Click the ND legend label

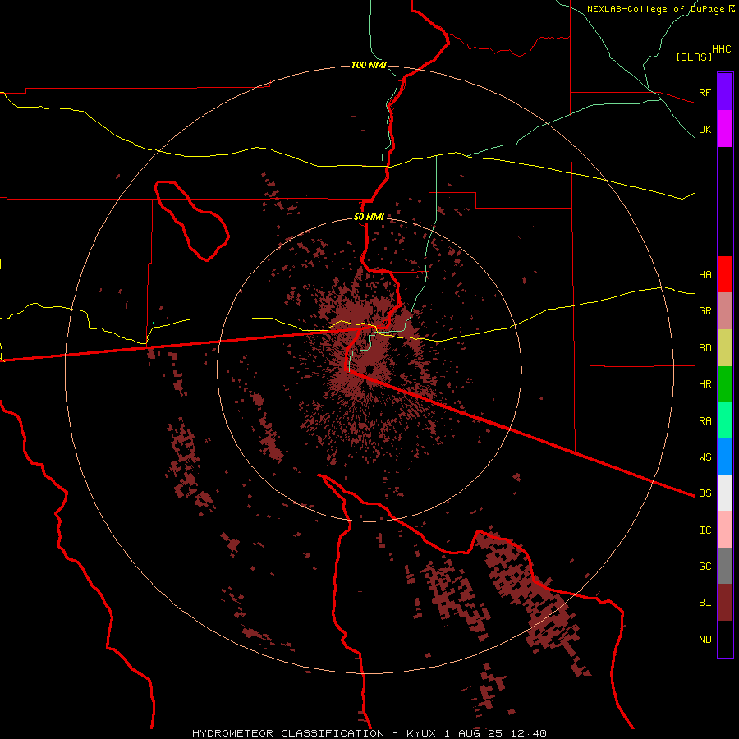[705, 640]
